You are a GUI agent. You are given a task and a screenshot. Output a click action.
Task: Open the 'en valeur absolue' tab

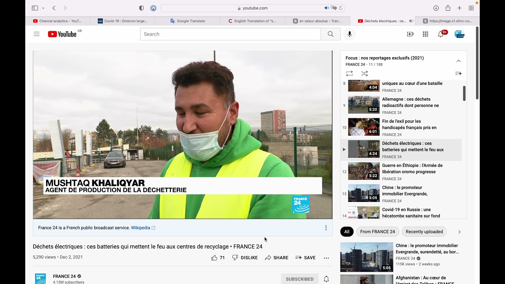point(318,21)
